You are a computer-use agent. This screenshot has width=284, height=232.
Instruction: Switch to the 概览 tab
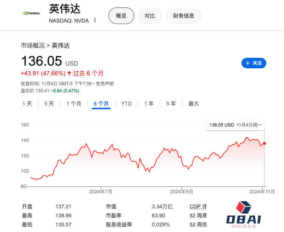tap(121, 16)
